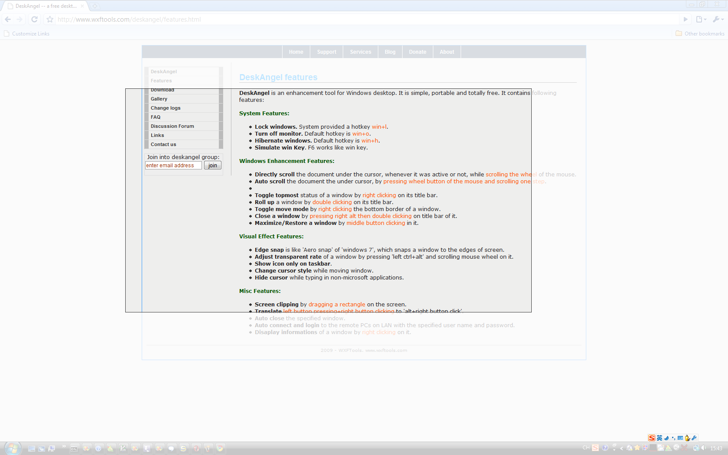Open the browser page menu dropdown
This screenshot has width=728, height=455.
click(701, 19)
